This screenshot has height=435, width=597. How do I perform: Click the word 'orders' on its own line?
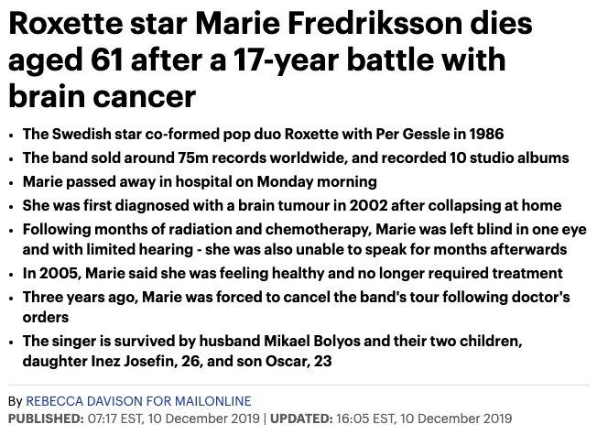(46, 317)
